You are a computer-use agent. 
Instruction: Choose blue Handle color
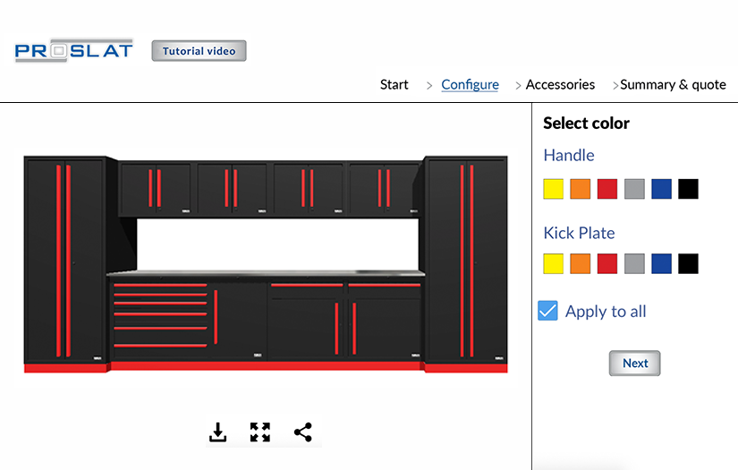pos(661,189)
